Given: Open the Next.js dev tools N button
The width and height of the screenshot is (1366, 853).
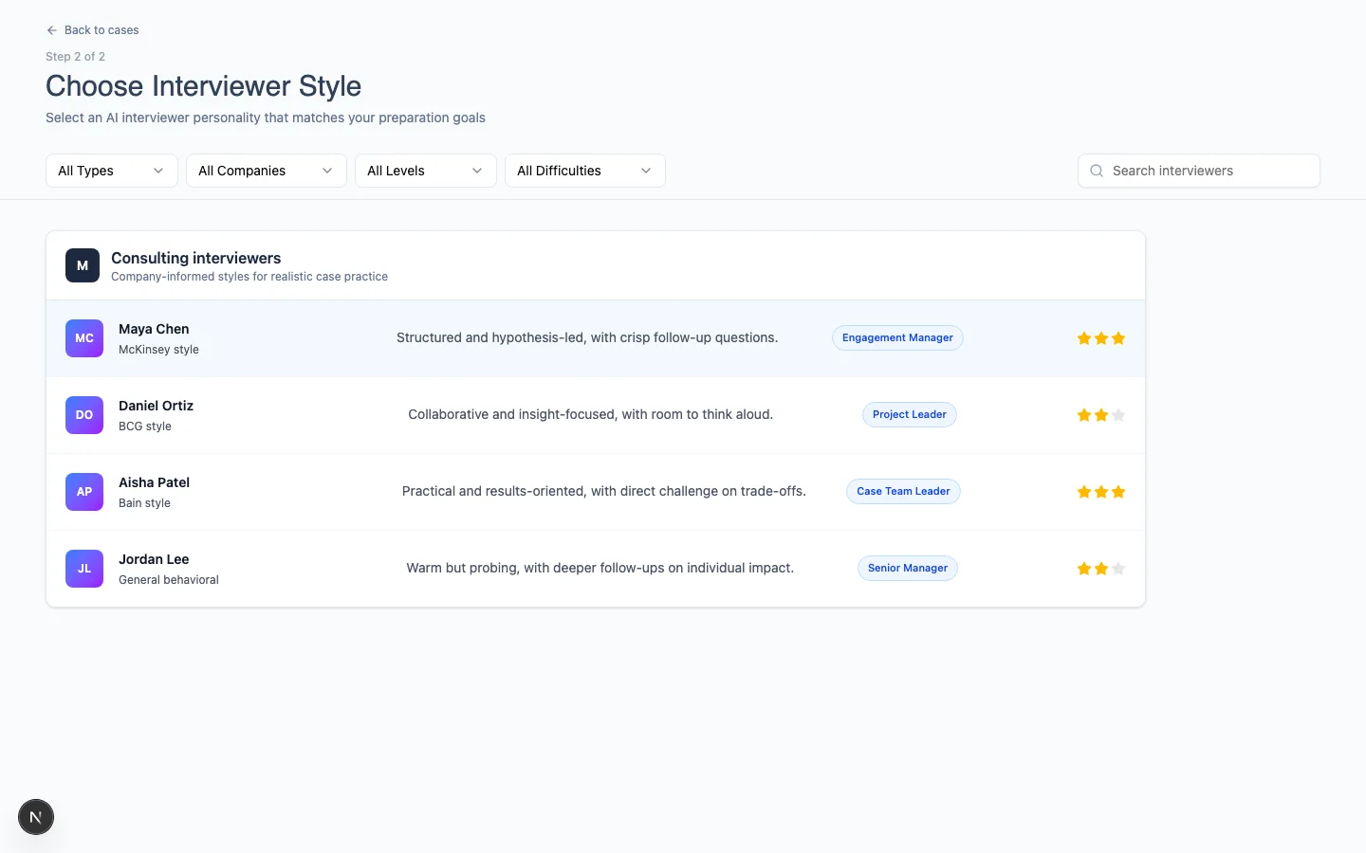Looking at the screenshot, I should pos(36,817).
